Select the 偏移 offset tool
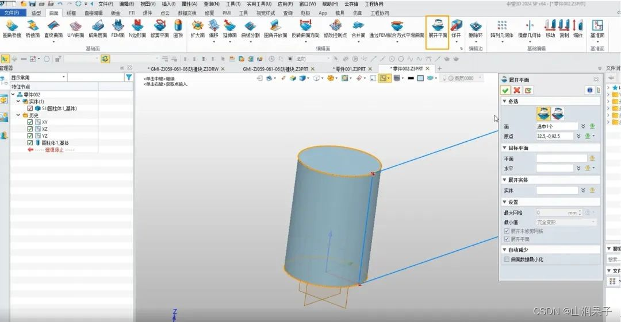621x322 pixels. (x=213, y=29)
